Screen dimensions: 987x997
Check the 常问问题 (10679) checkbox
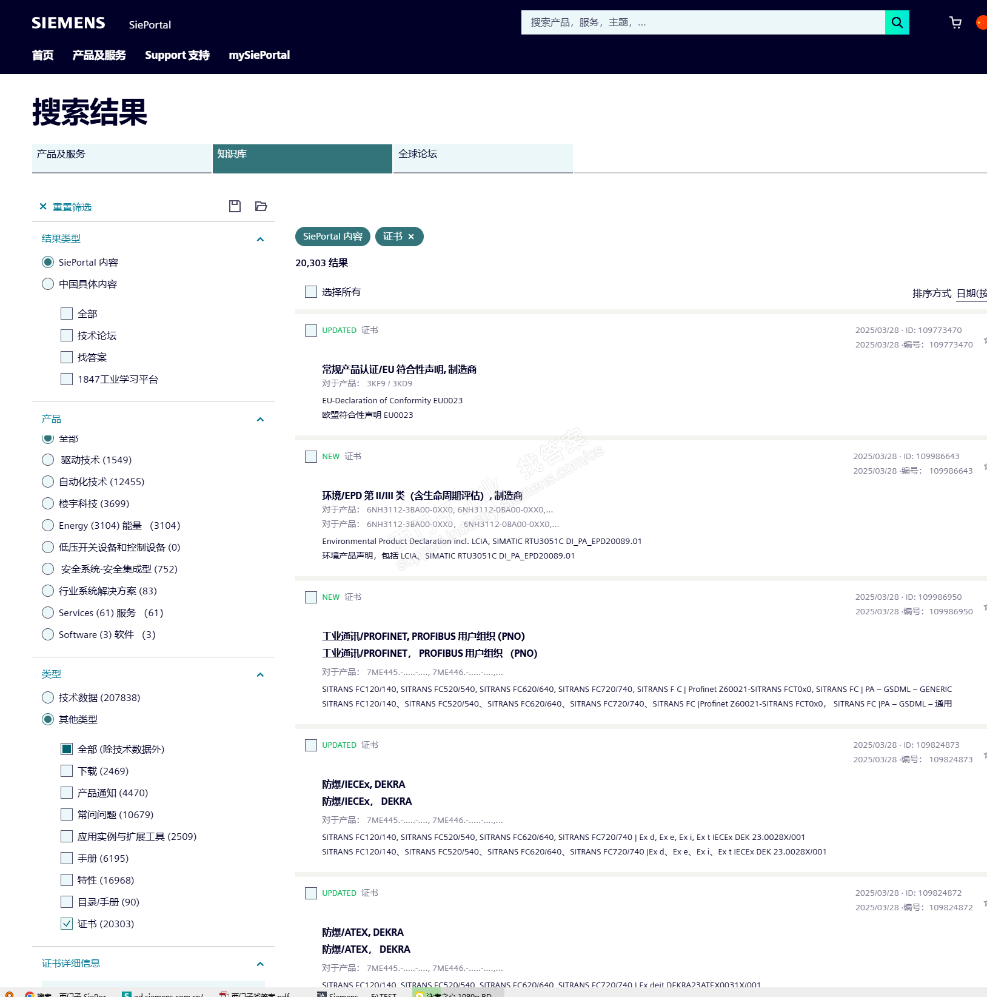tap(67, 814)
